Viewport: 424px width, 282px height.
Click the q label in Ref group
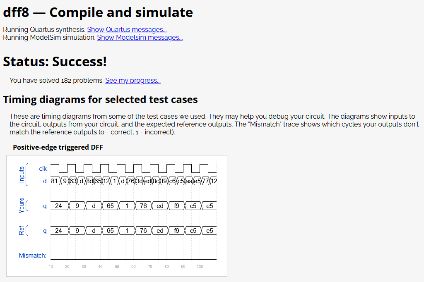point(45,231)
